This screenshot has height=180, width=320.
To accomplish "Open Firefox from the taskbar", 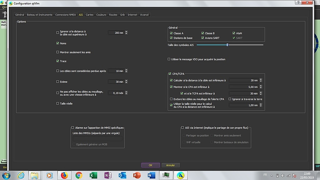I will (x=64, y=175).
